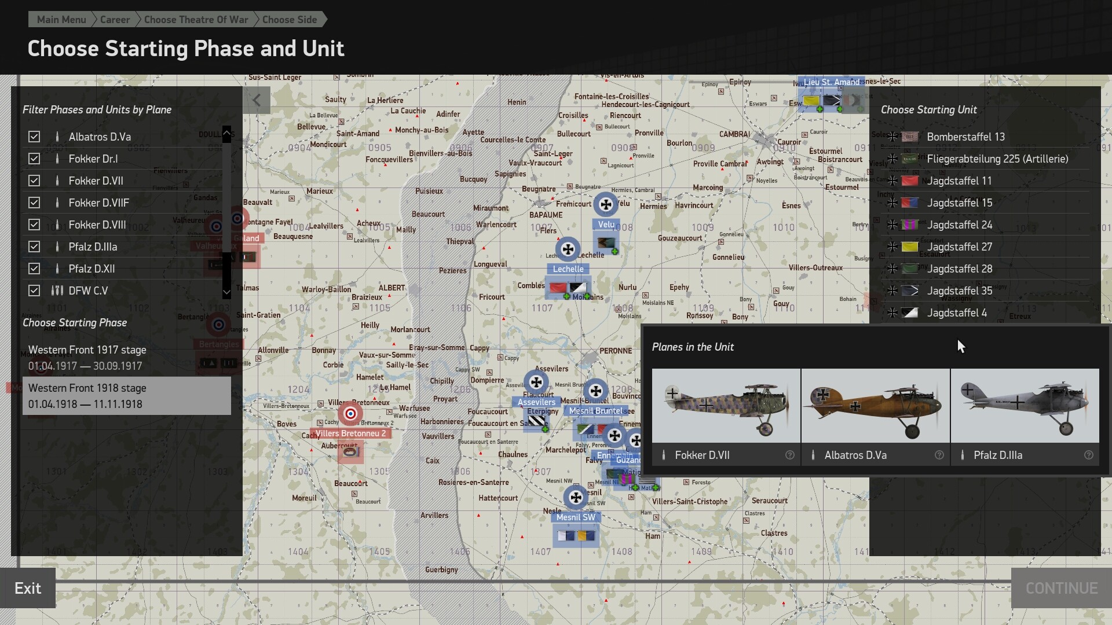This screenshot has height=625, width=1112.
Task: Select the Career breadcrumb item
Action: point(114,19)
